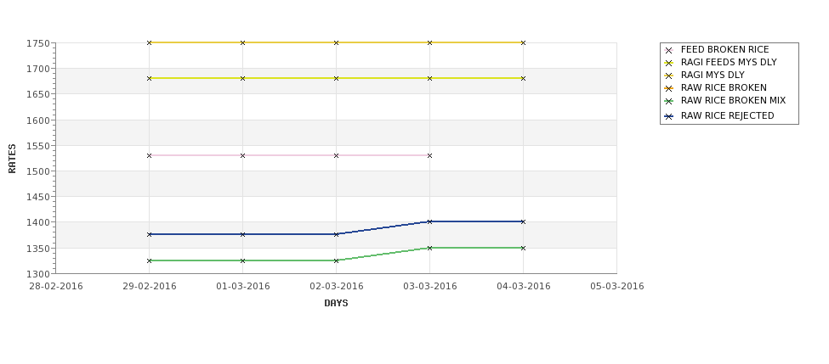Click the blue line's point on 03-03-2016
The image size is (829, 364).
click(x=429, y=221)
